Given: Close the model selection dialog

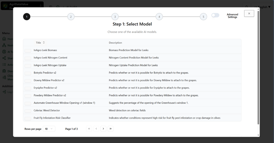Looking at the screenshot, I should pos(249,13).
